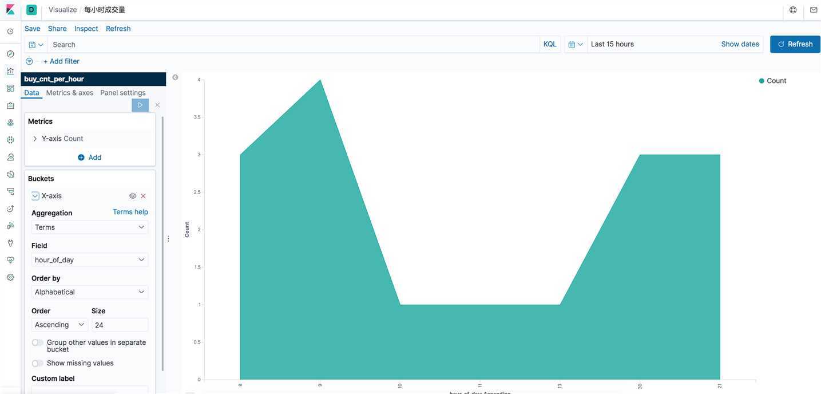This screenshot has height=394, width=821.
Task: Click the editor panel vertical scrollbar
Action: (163, 243)
